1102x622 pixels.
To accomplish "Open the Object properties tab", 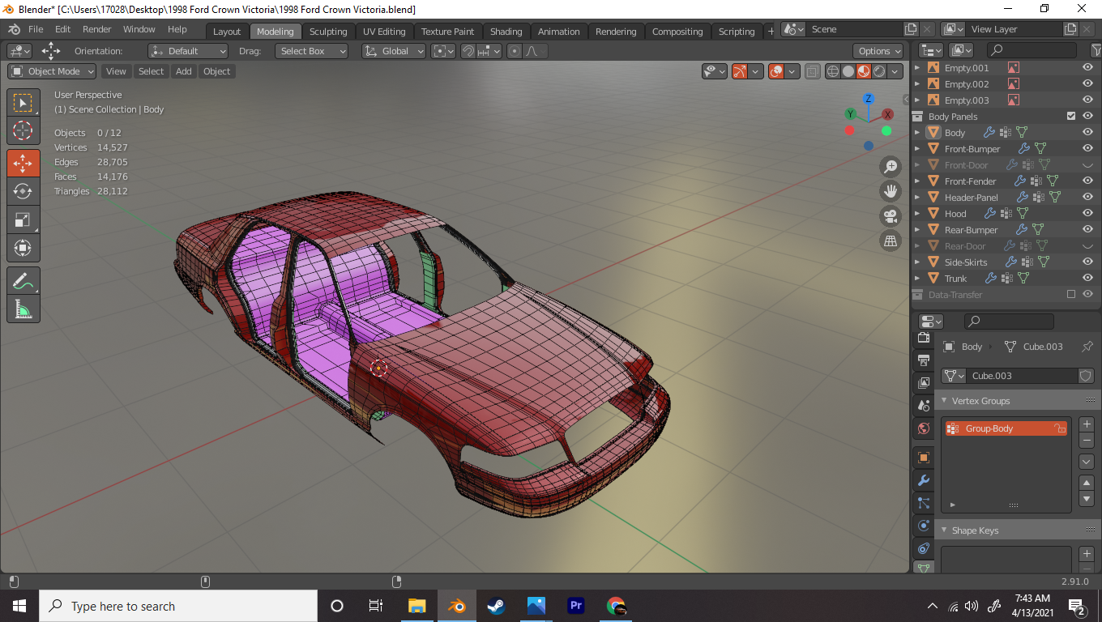I will 923,458.
